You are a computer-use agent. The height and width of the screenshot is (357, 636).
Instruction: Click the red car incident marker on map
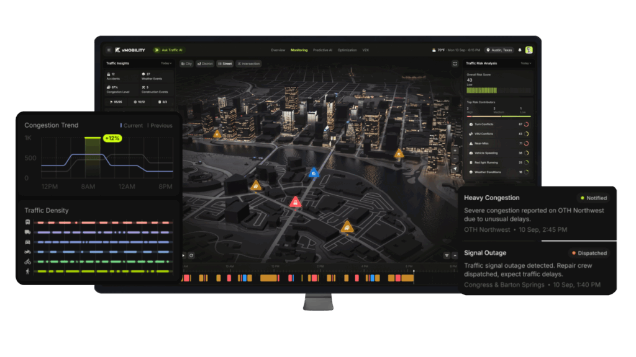[296, 201]
